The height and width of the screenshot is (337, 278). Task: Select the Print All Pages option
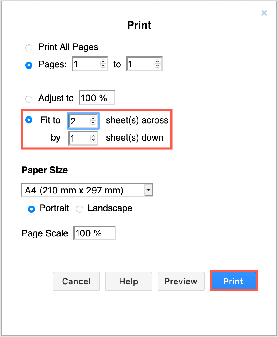pos(29,48)
